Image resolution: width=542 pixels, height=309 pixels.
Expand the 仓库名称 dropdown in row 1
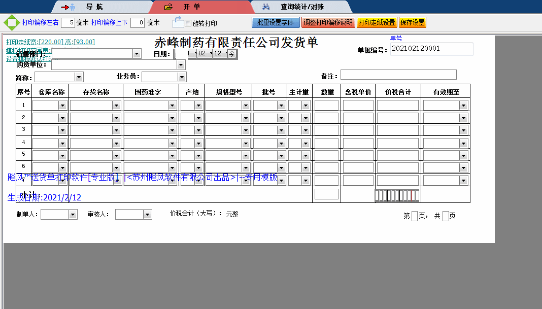click(x=63, y=105)
